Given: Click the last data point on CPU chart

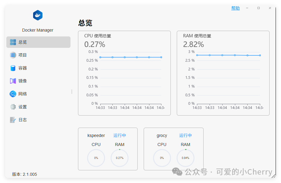Looking at the screenshot, I should pos(161,57).
